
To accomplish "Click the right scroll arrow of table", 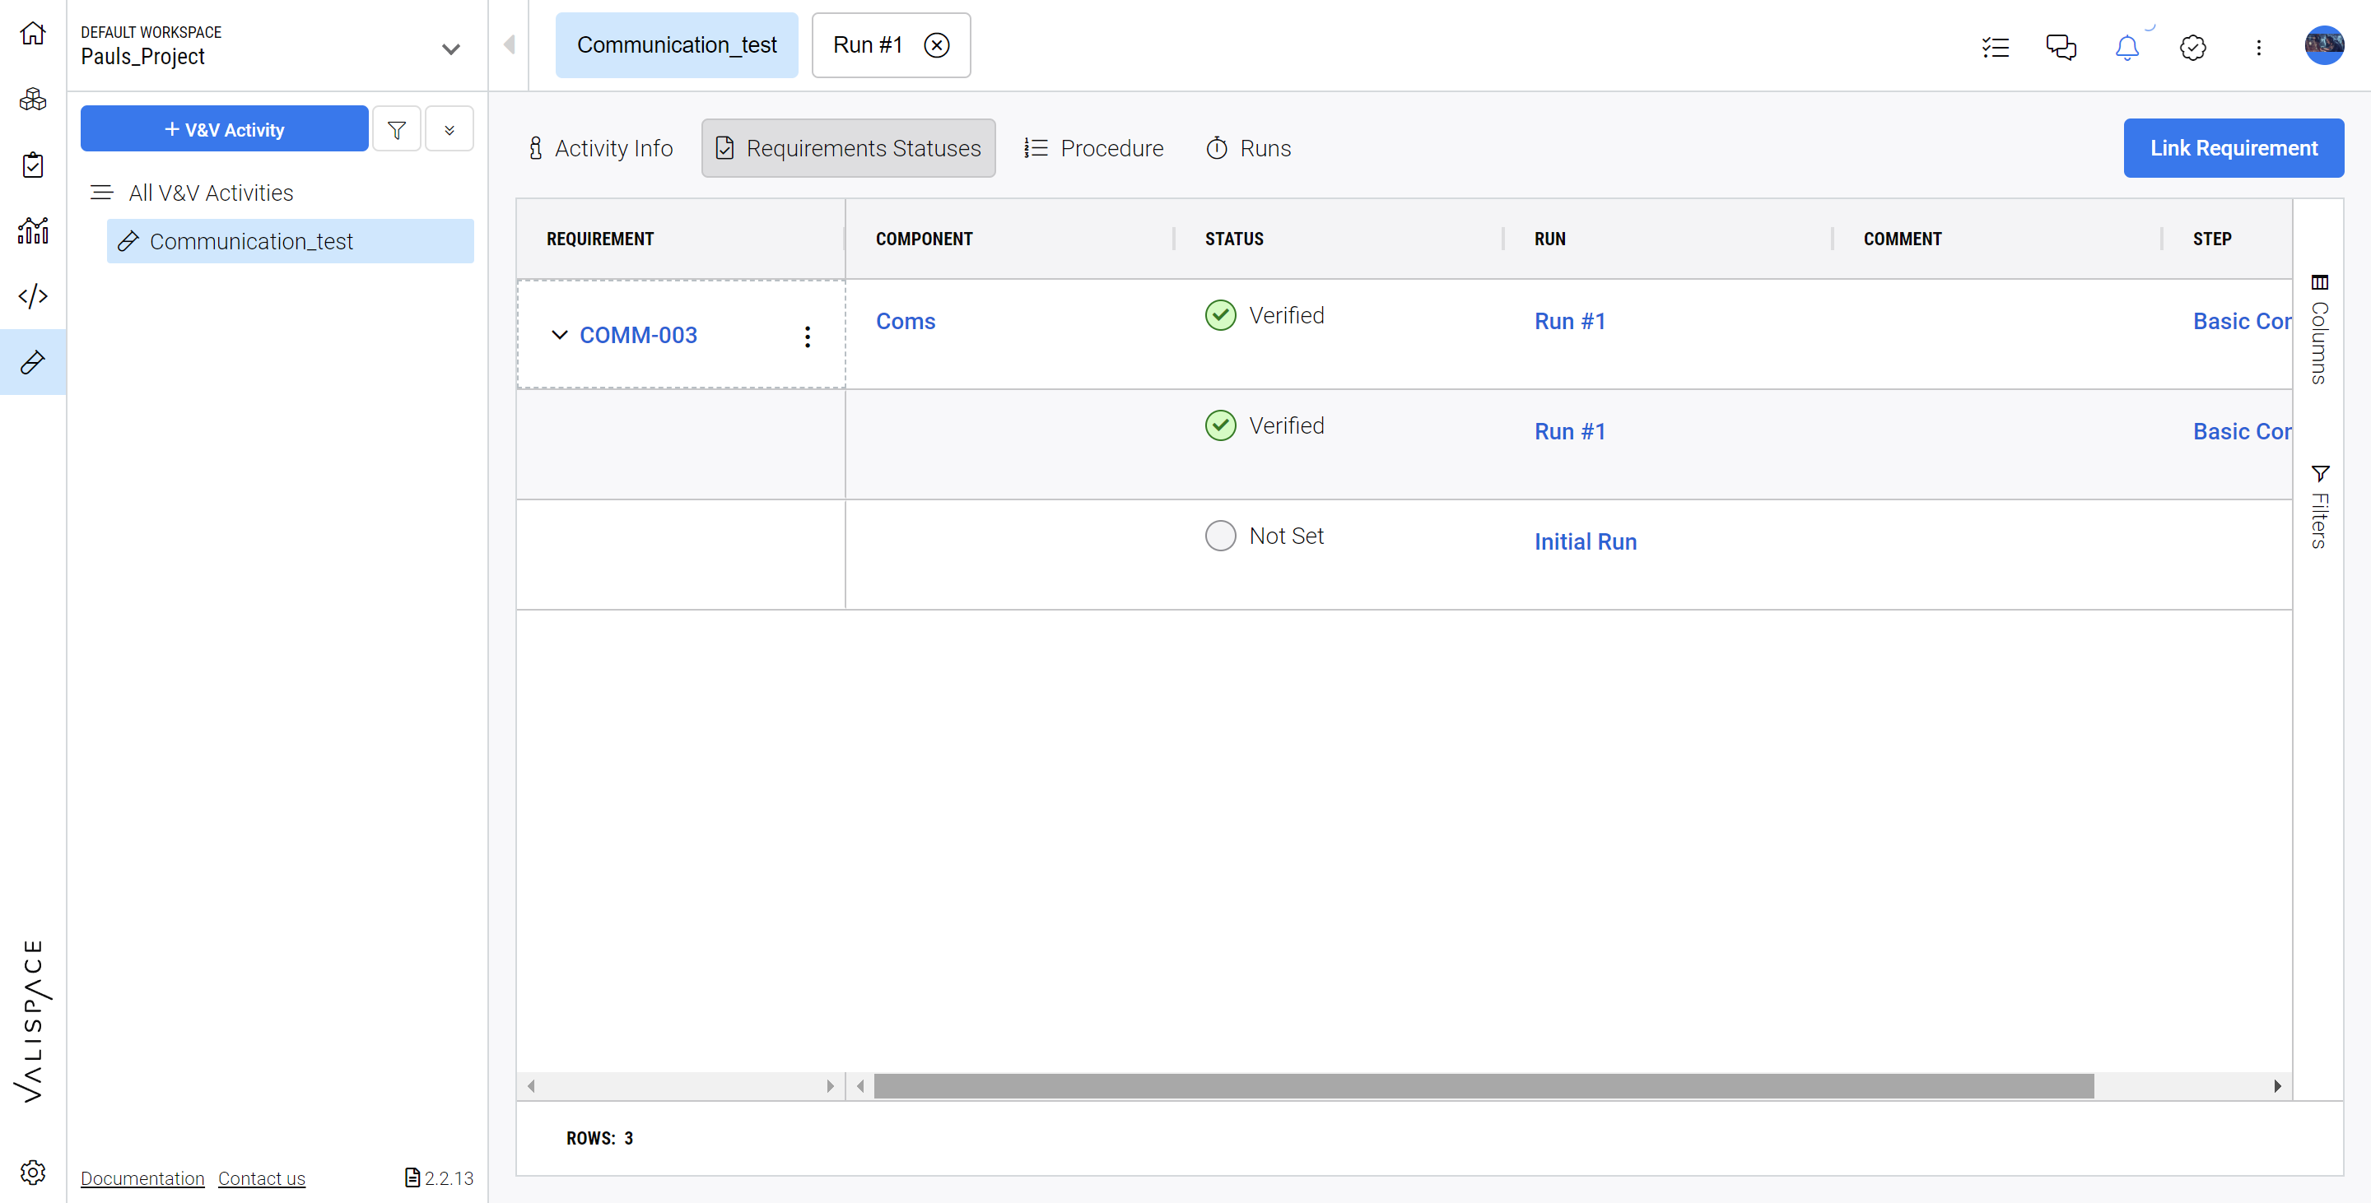I will coord(2277,1086).
